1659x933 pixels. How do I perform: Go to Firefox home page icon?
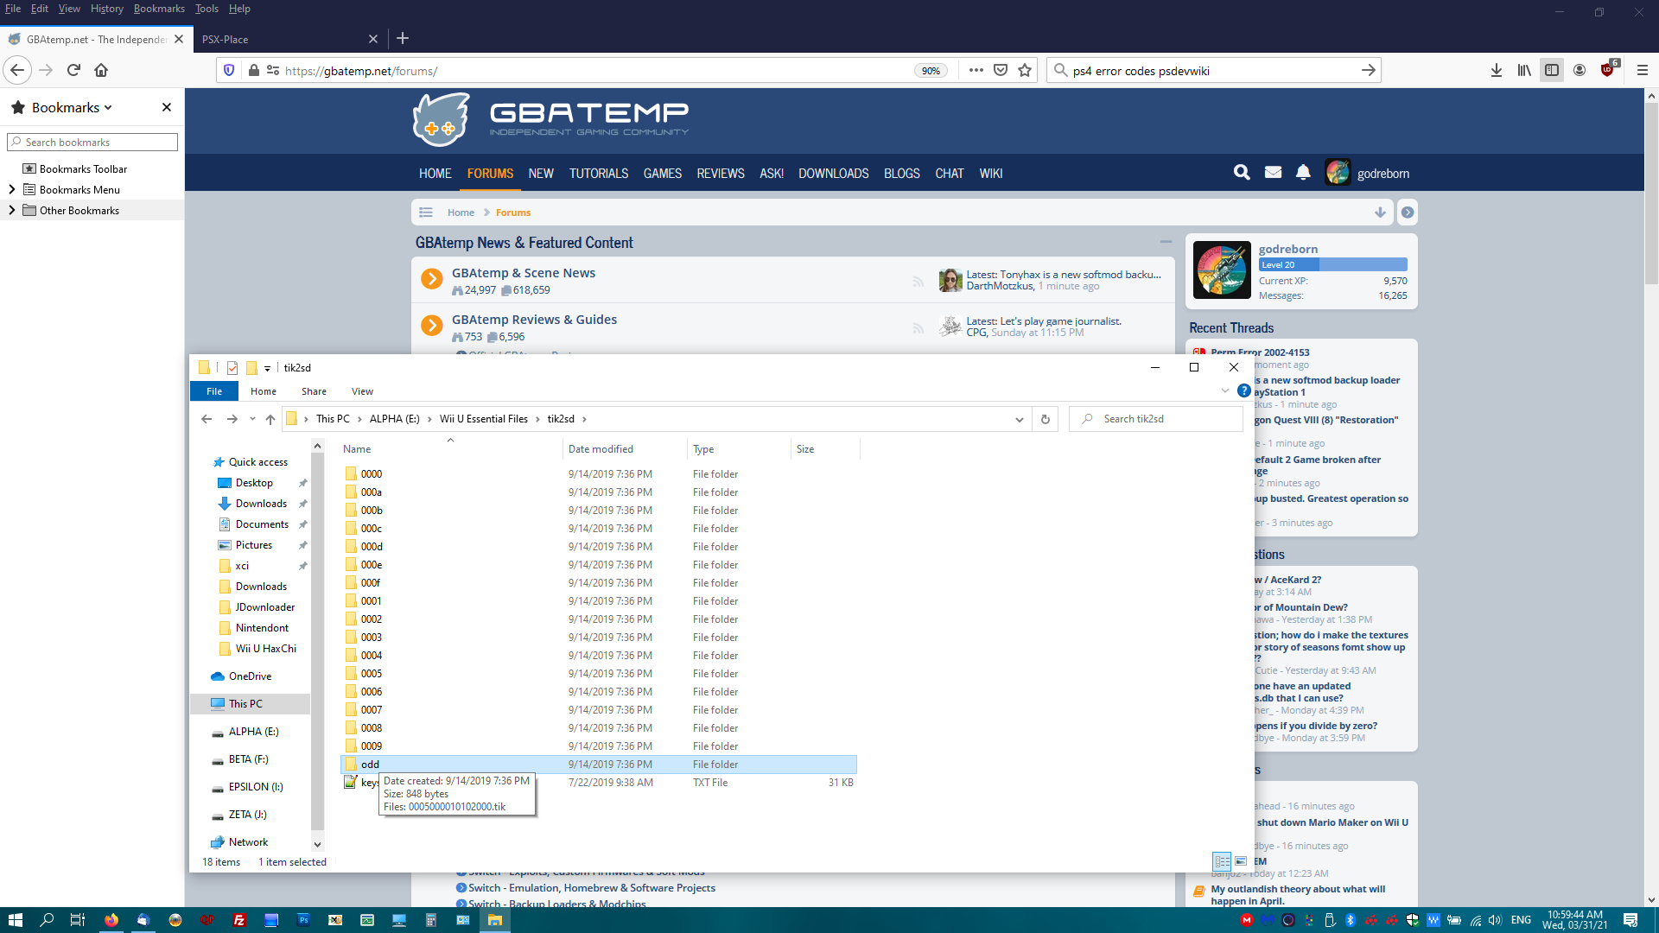101,70
